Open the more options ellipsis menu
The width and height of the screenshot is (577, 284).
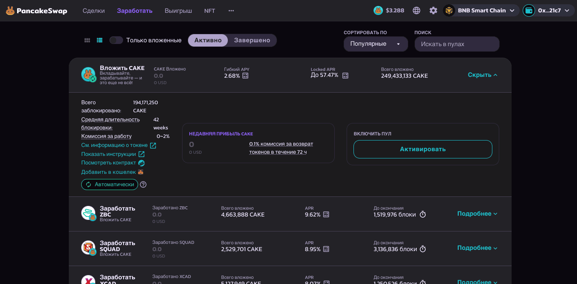[231, 11]
